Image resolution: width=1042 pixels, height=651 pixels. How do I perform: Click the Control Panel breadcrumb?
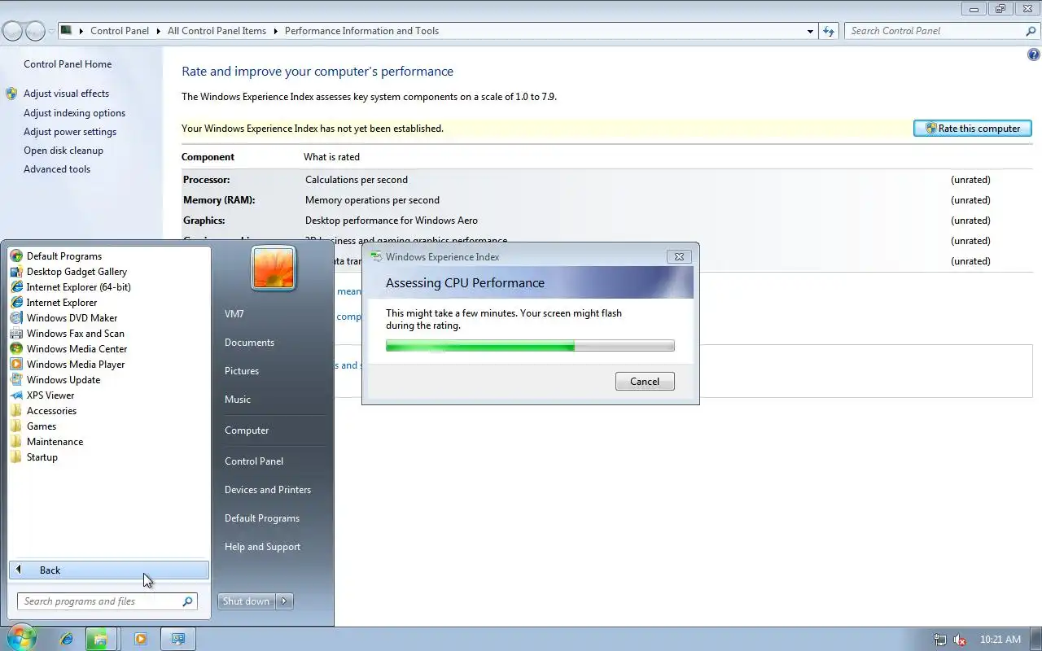pyautogui.click(x=120, y=31)
